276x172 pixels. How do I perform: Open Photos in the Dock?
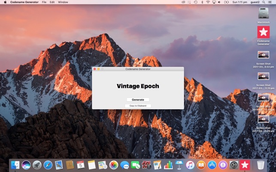tap(113, 165)
